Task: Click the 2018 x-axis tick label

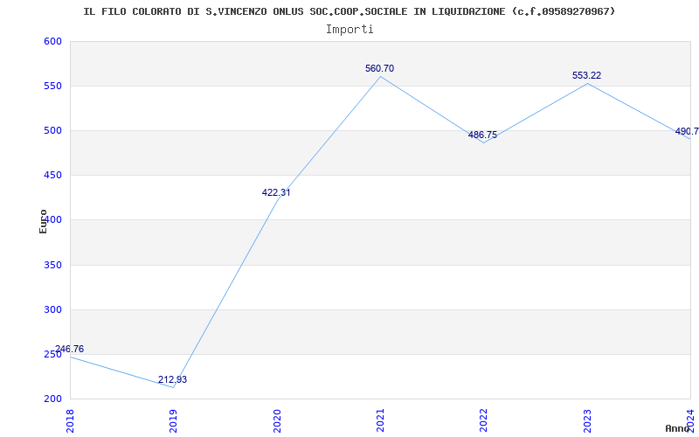Action: coord(70,420)
